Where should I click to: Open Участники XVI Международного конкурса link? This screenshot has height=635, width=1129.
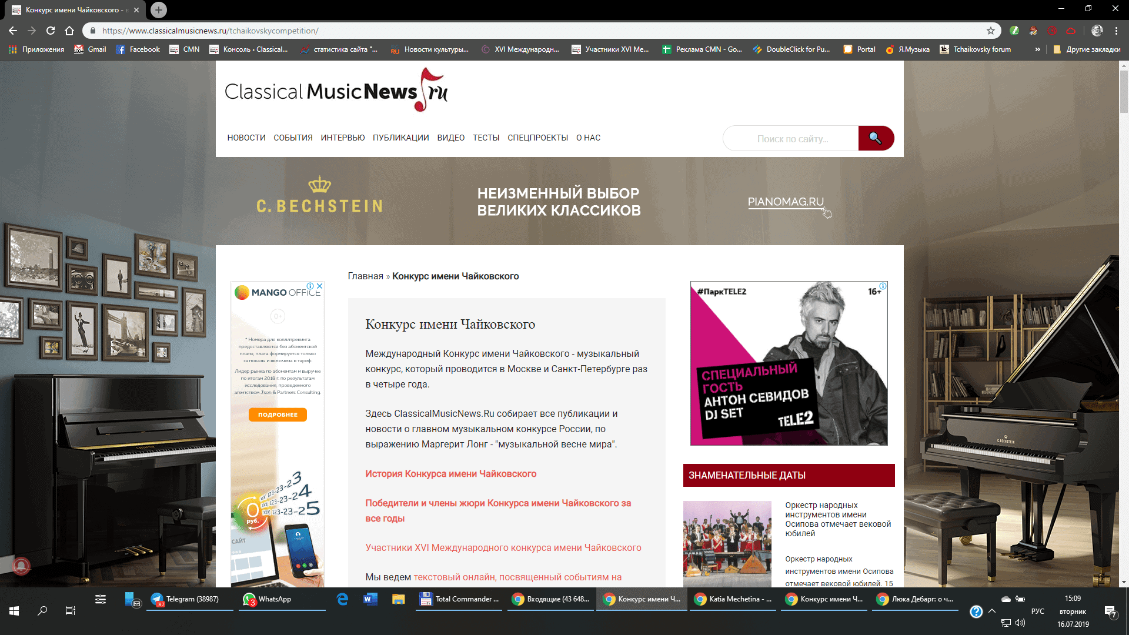coord(503,548)
